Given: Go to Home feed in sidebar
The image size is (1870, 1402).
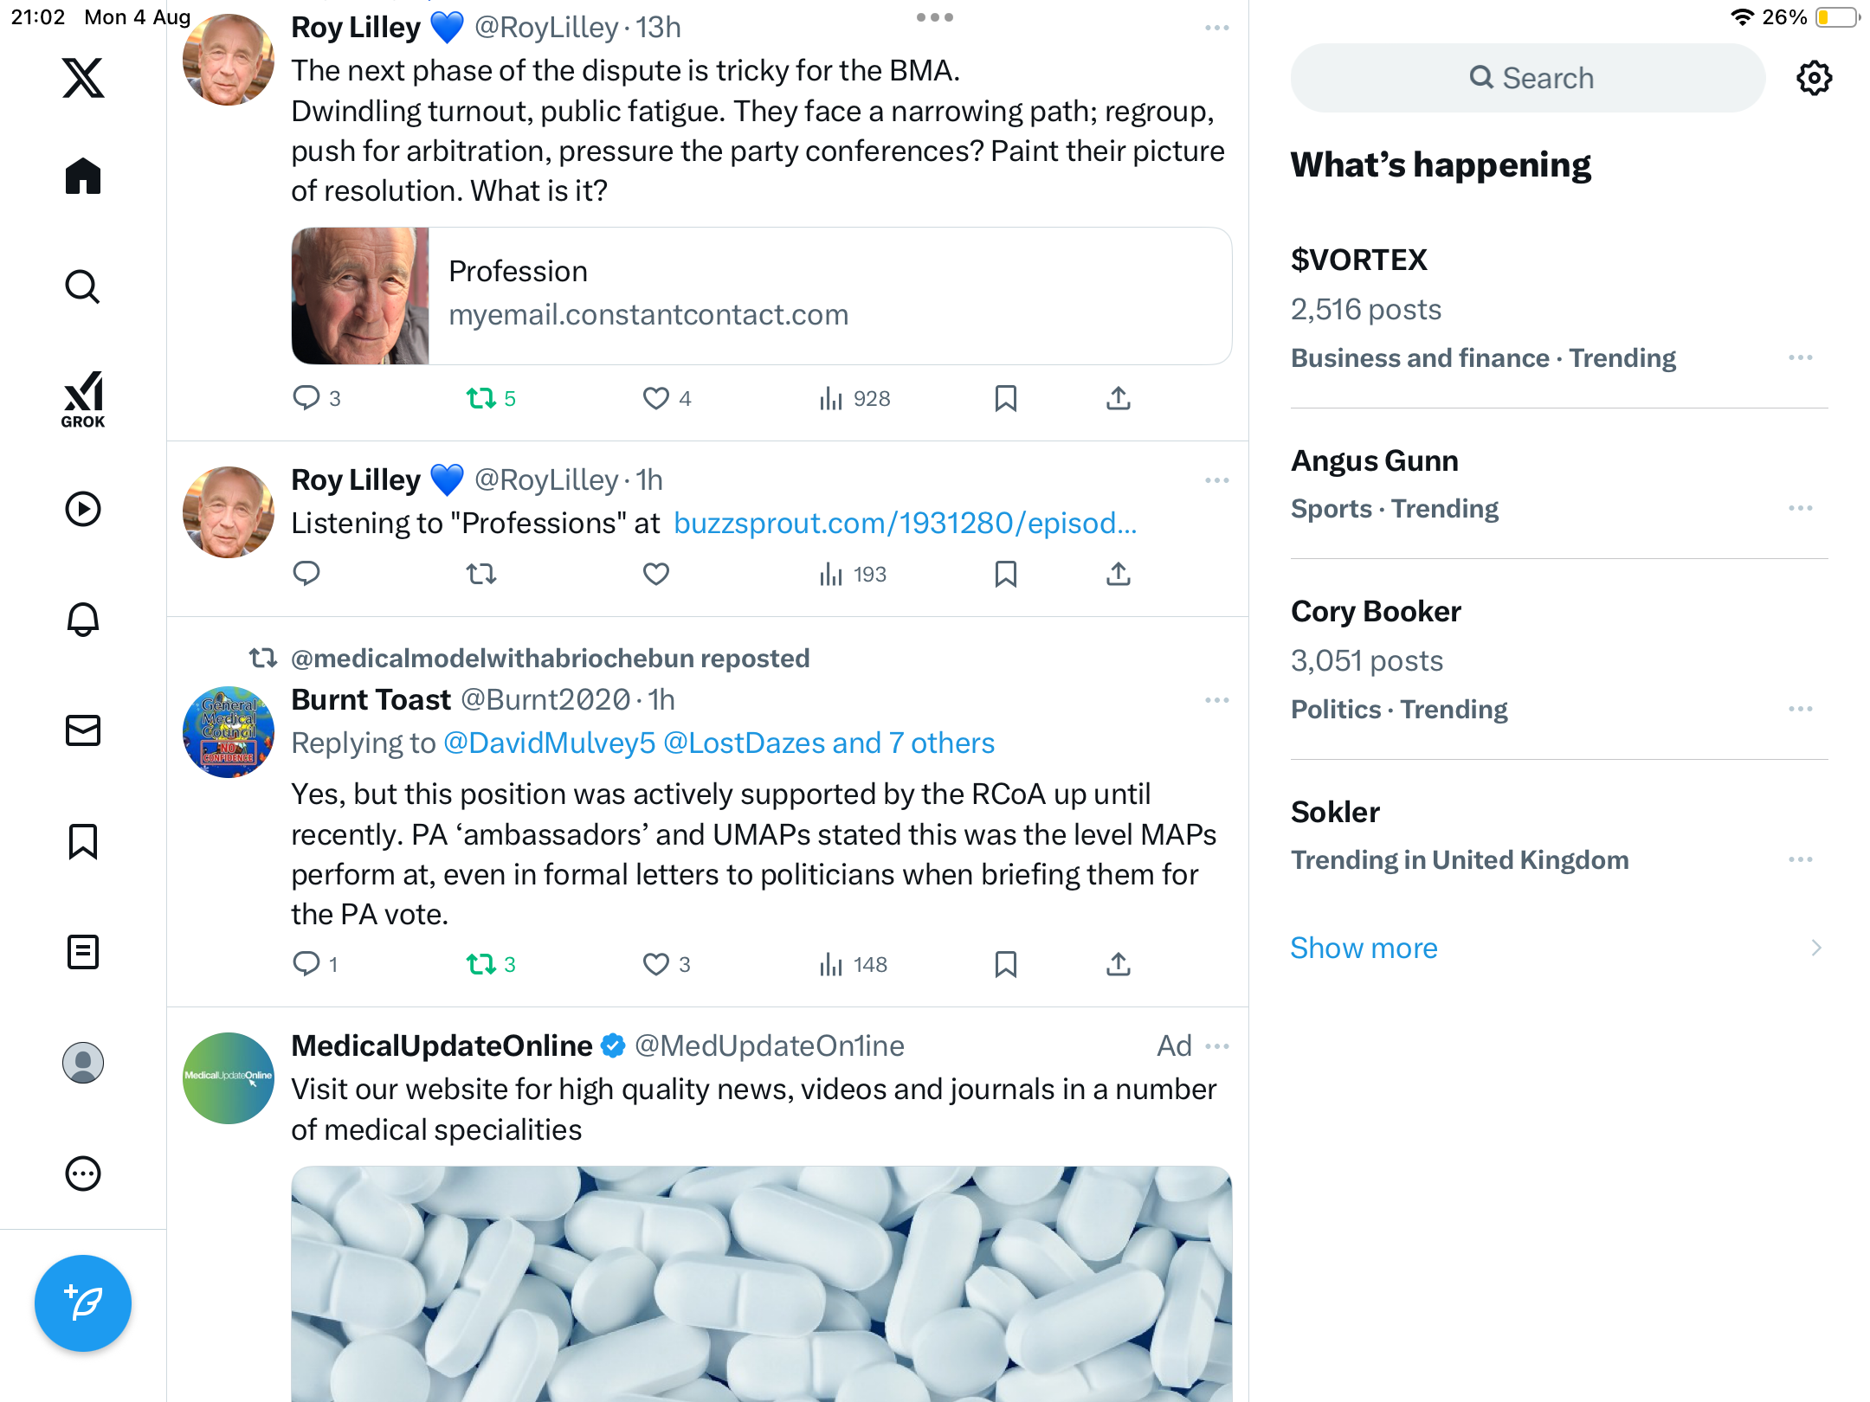Looking at the screenshot, I should (83, 177).
